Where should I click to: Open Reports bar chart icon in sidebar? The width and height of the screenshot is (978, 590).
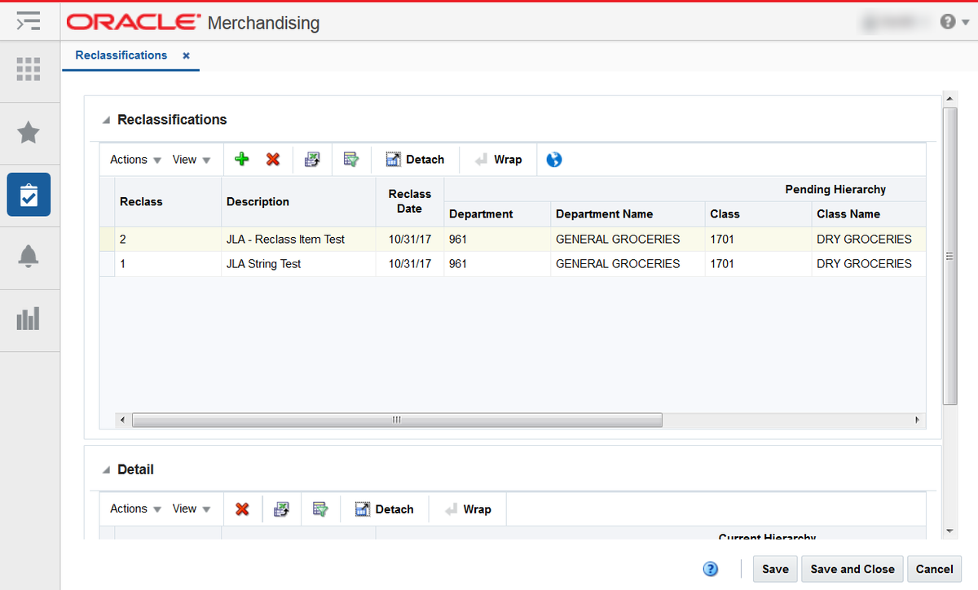[29, 319]
